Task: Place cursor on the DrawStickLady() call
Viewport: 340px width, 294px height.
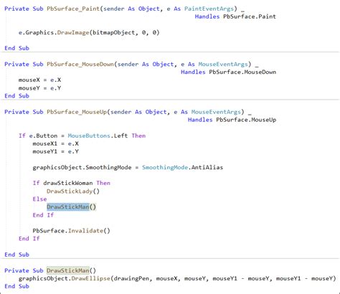Action: pos(73,191)
